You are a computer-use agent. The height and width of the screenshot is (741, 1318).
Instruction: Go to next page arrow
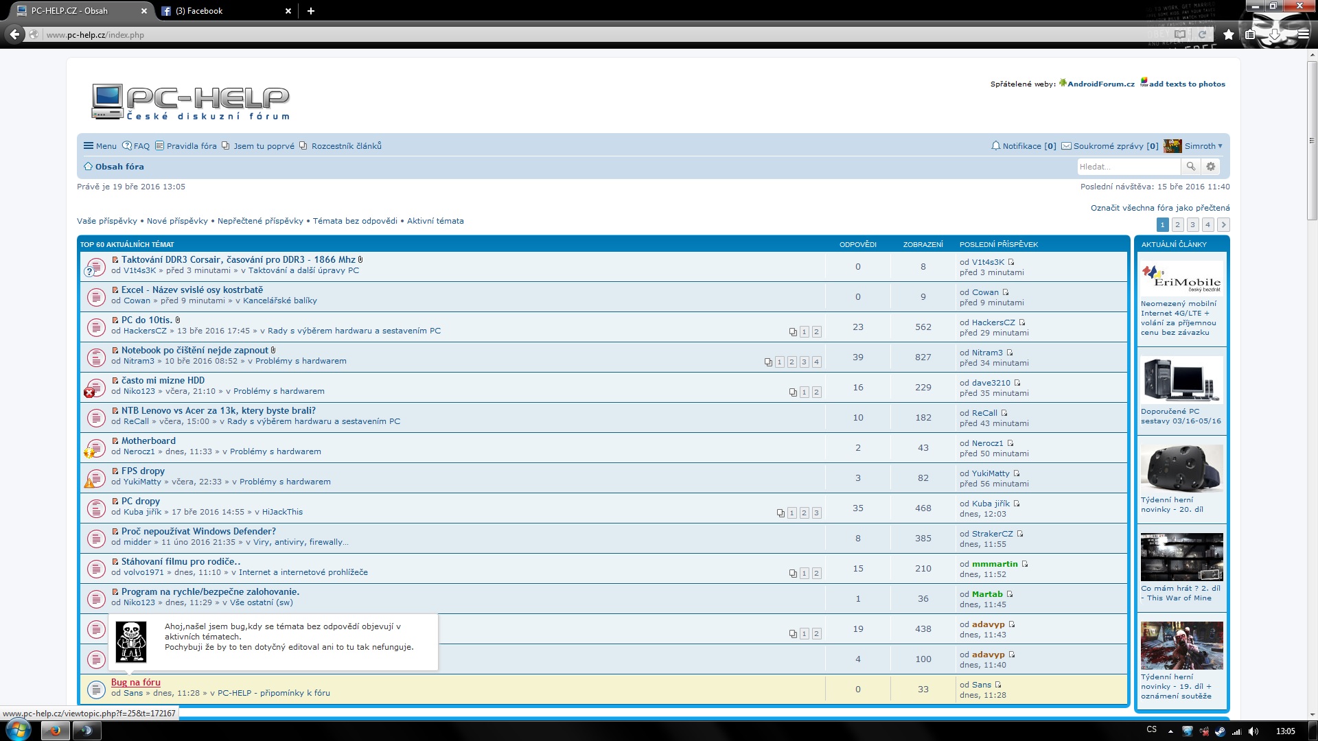pyautogui.click(x=1223, y=224)
